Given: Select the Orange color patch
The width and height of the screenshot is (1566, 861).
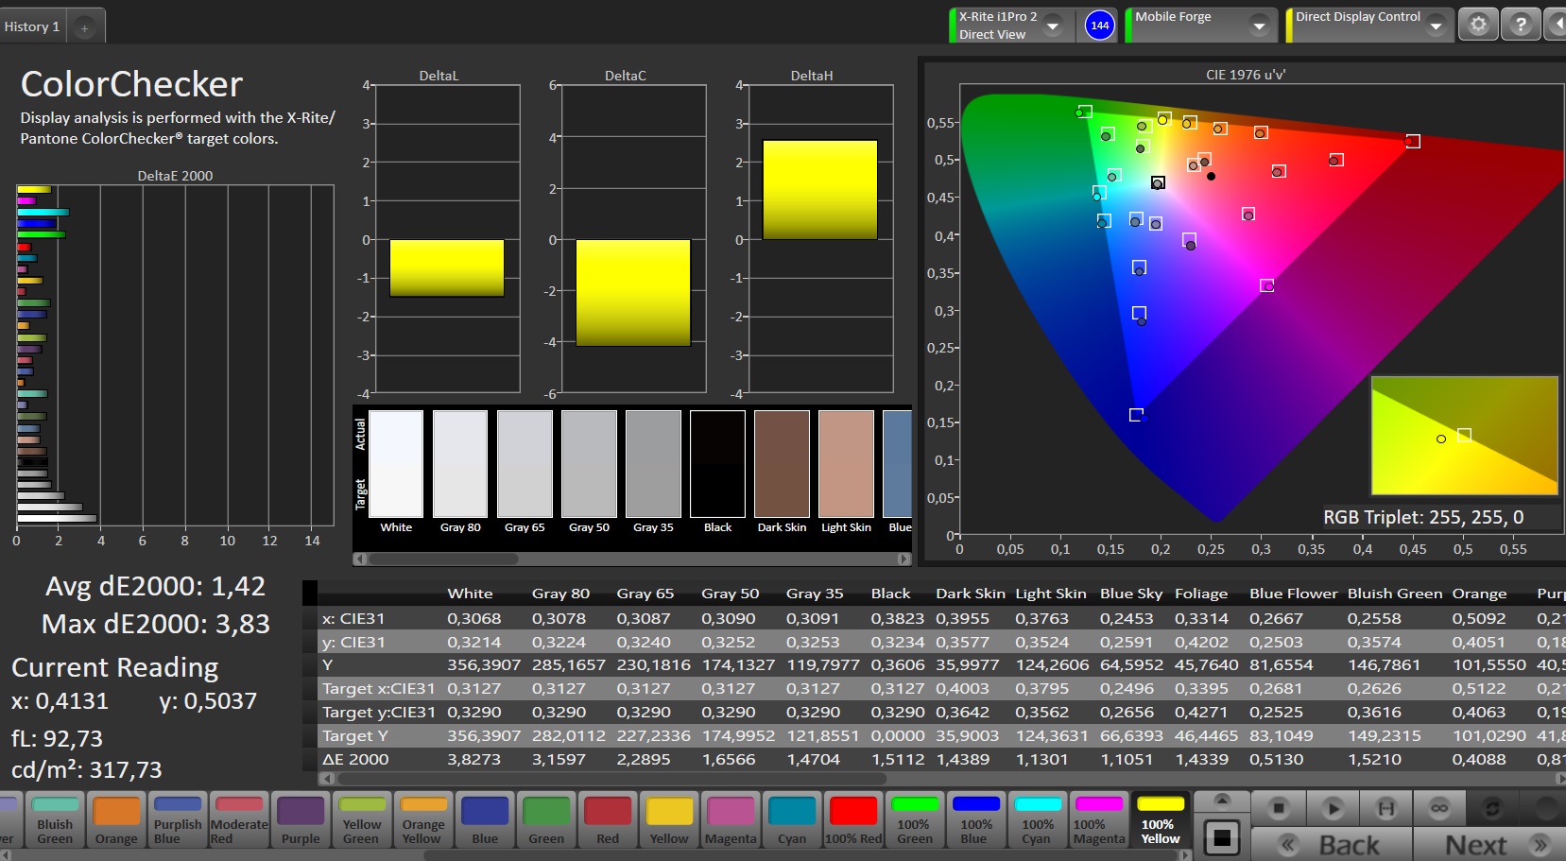Looking at the screenshot, I should [116, 819].
